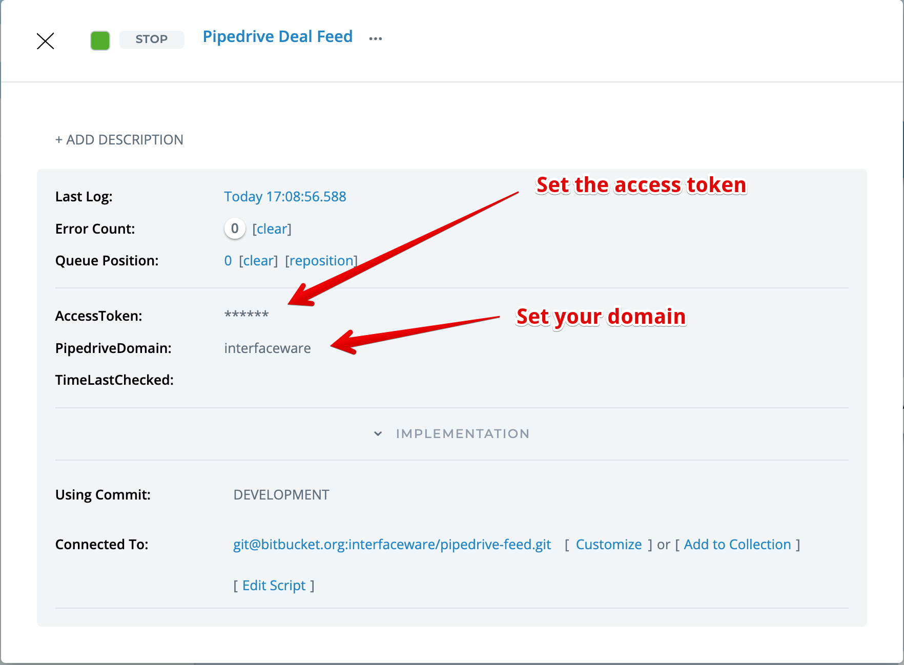Click the empty TimeLastChecked field
This screenshot has width=904, height=665.
266,380
